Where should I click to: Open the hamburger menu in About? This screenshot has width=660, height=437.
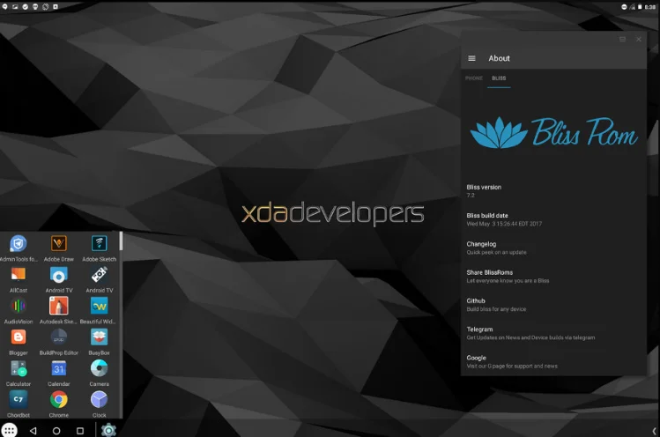tap(471, 58)
